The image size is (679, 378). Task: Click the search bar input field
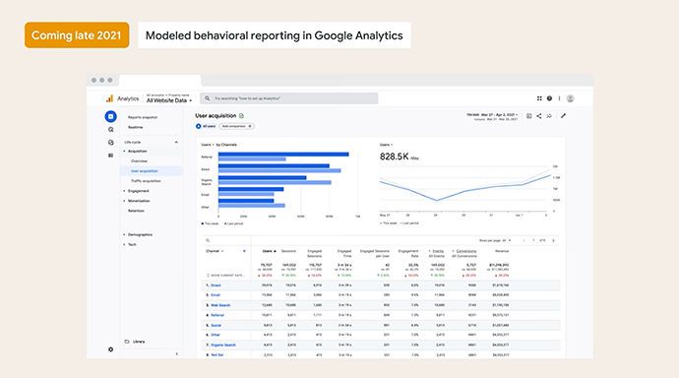[289, 98]
